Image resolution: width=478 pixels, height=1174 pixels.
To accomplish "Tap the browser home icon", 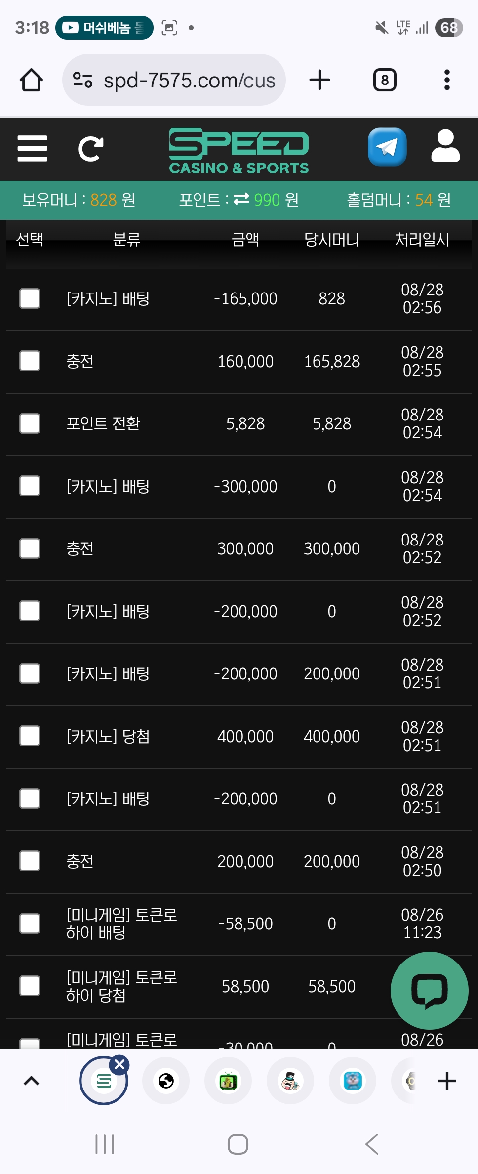I will point(31,80).
